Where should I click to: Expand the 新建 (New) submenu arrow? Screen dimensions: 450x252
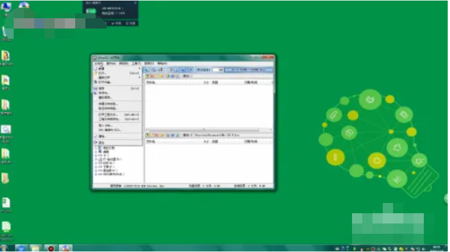point(140,68)
